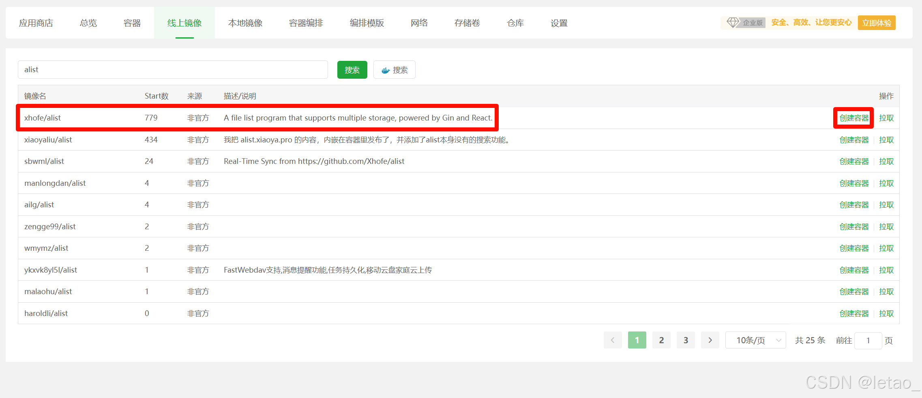Click the enterprise edition diamond icon

point(733,23)
